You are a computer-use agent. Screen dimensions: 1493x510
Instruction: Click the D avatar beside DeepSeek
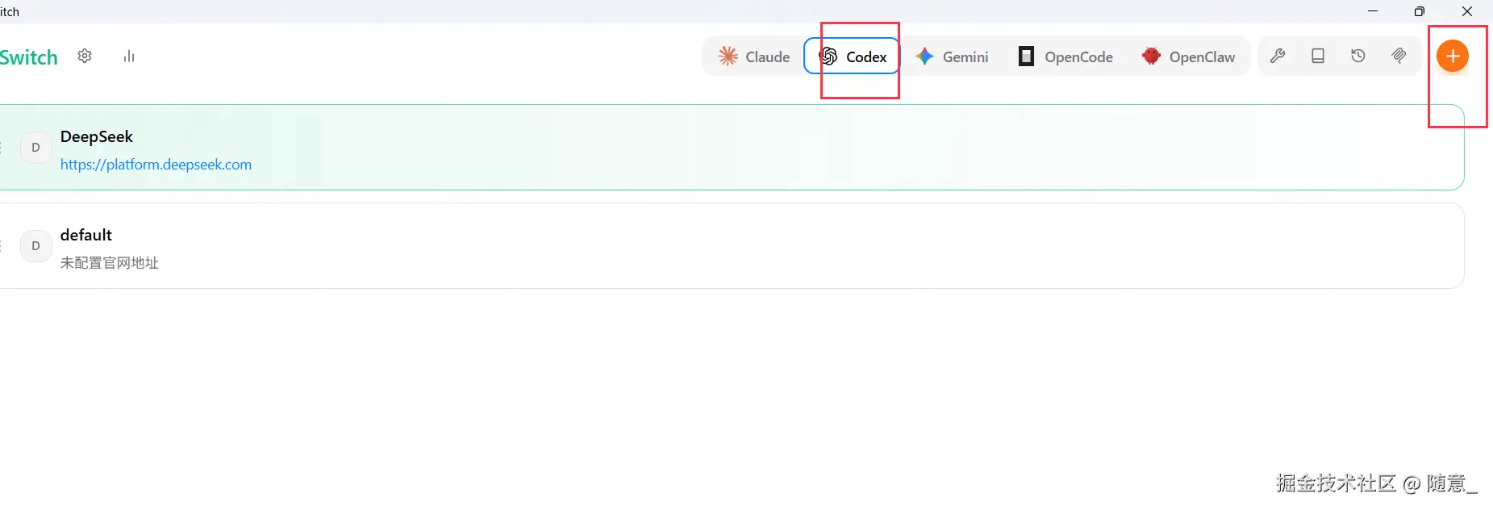tap(35, 148)
